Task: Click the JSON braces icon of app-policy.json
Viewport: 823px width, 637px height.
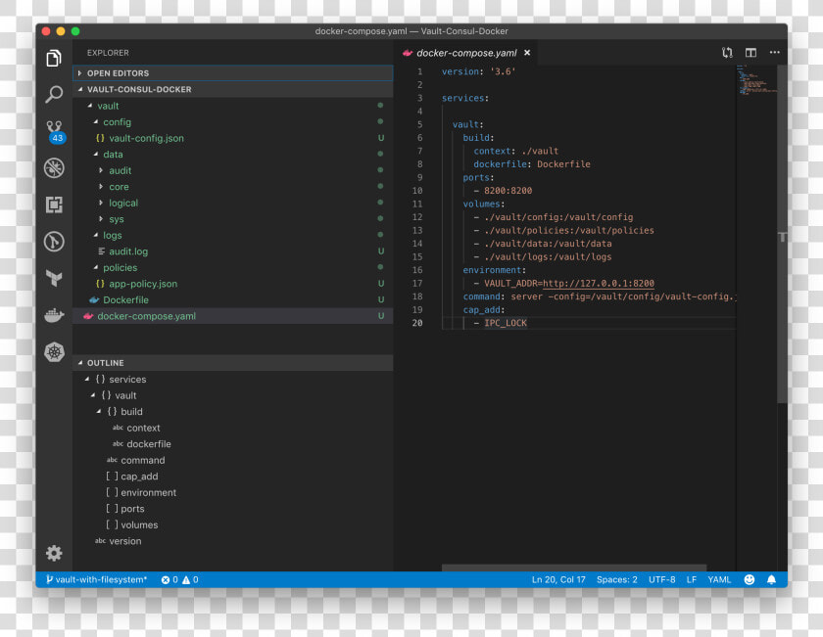Action: [x=100, y=284]
